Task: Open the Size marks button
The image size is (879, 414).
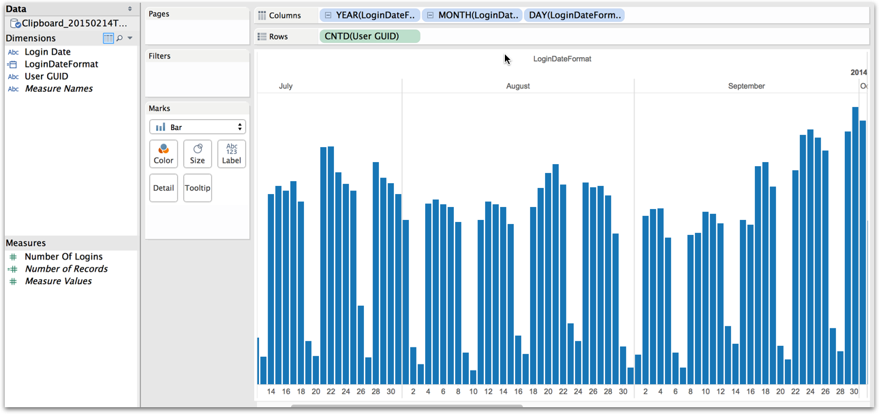Action: click(198, 154)
